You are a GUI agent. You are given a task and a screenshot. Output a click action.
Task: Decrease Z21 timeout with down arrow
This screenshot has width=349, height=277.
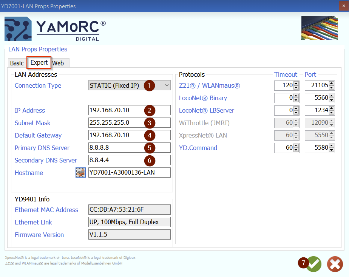[296, 88]
